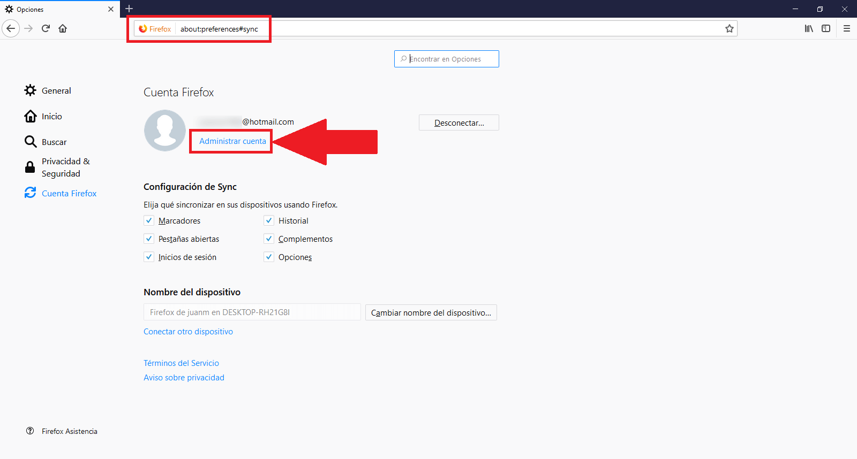This screenshot has width=857, height=459.
Task: Open Aviso sobre privacidad link
Action: pos(184,378)
